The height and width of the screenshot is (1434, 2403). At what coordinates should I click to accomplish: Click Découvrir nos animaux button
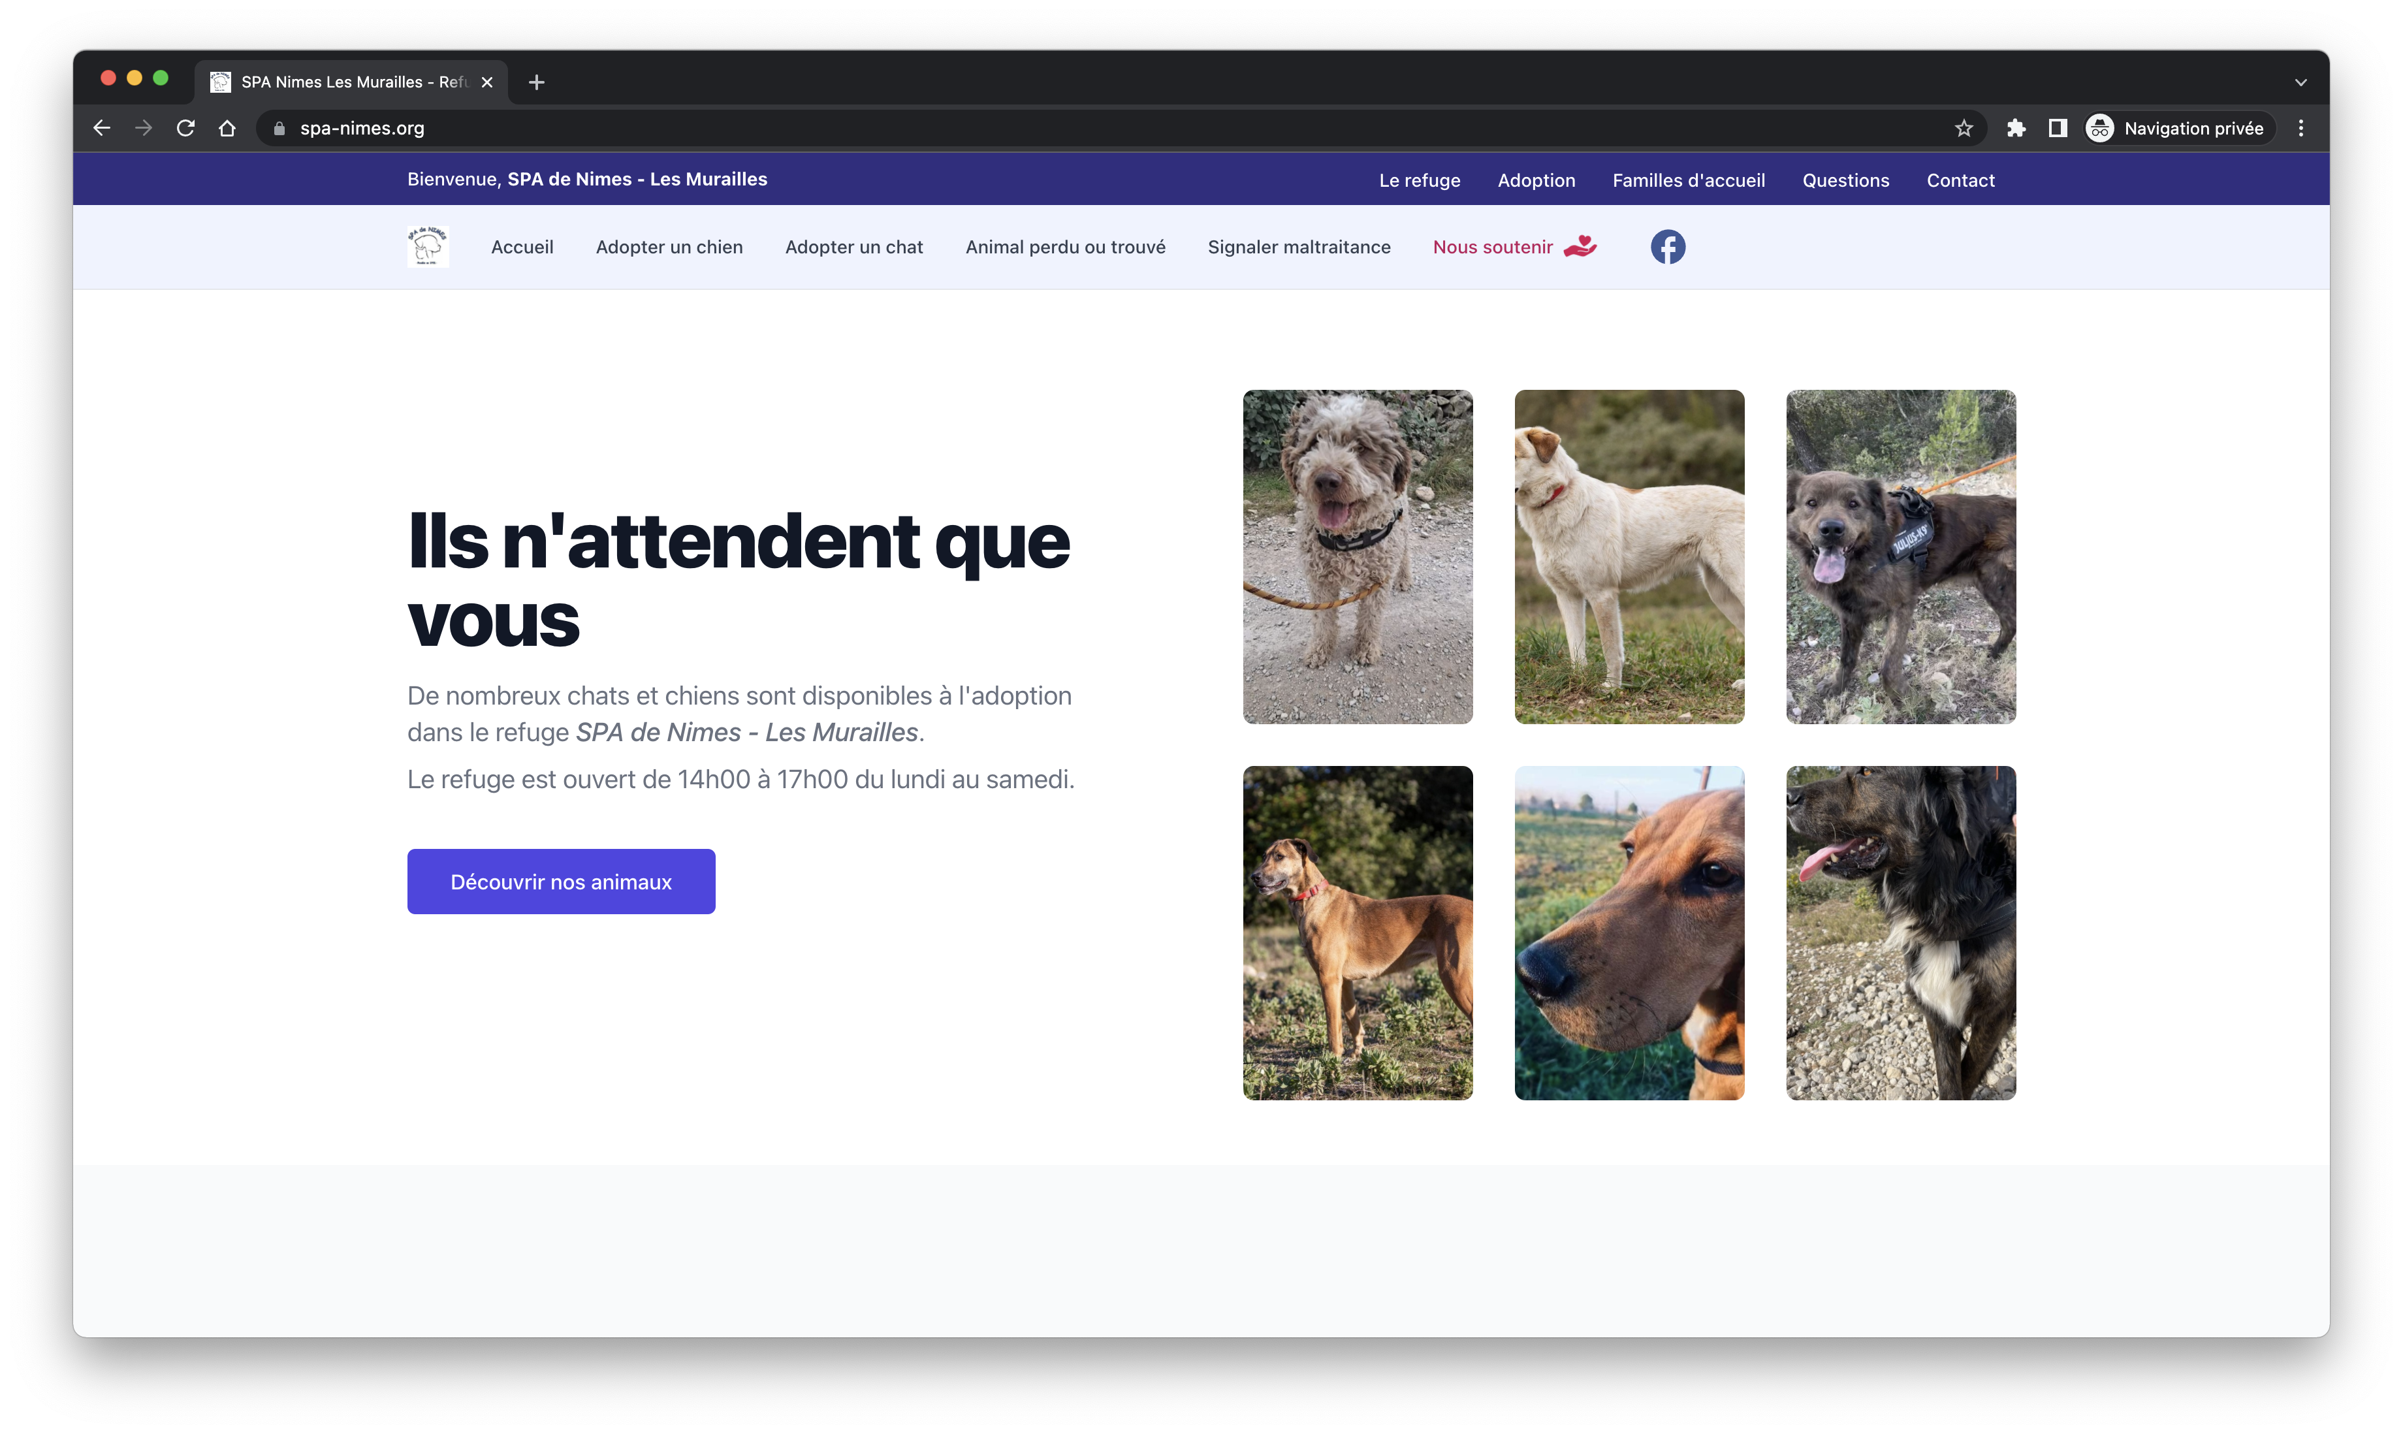click(x=560, y=882)
